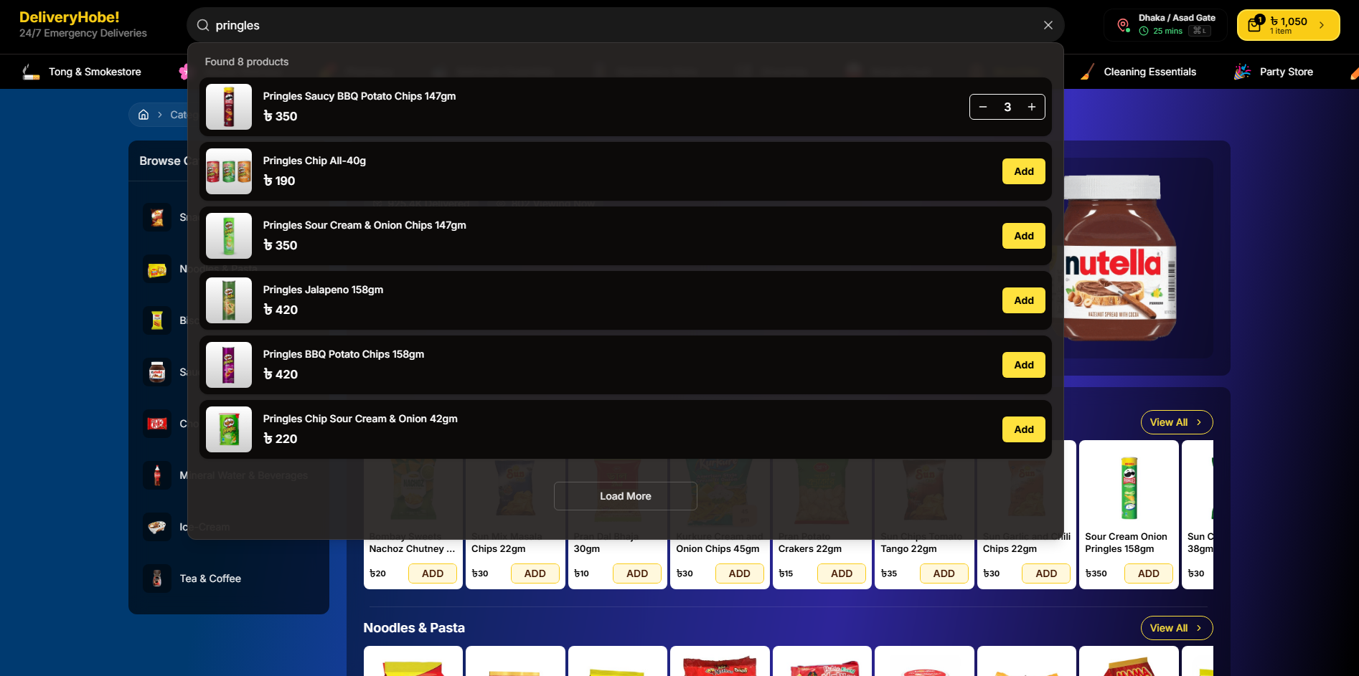Click the Cleaning Essentials broom icon
Viewport: 1359px width, 676px height.
(1087, 72)
